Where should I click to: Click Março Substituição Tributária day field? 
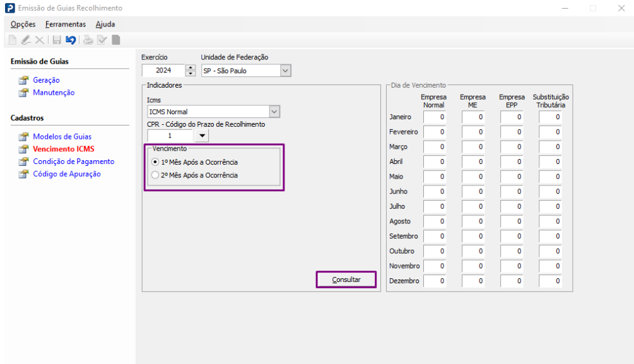550,147
